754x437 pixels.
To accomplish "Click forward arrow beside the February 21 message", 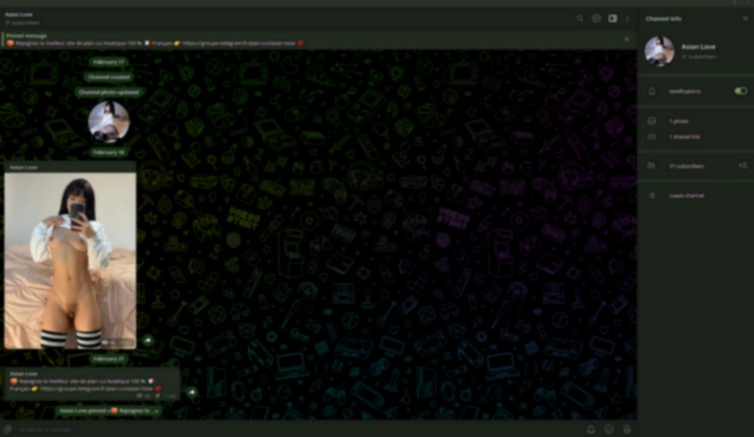I will point(192,392).
